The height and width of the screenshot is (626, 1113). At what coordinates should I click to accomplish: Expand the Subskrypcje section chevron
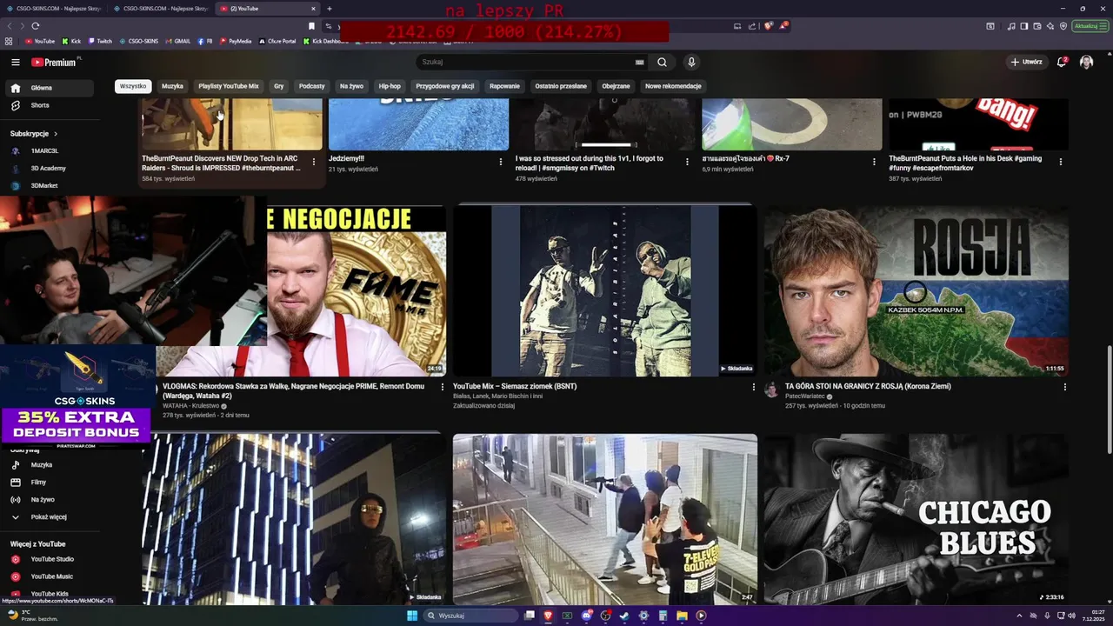pos(56,134)
